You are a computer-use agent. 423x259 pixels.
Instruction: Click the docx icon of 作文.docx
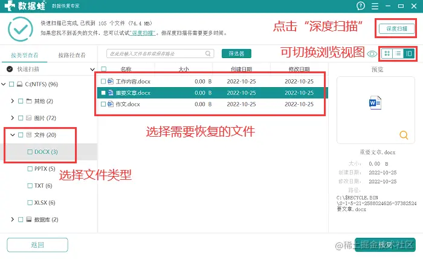[x=111, y=104]
